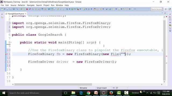The width and height of the screenshot is (172, 96).
Task: Click the horizontal scrollbar thumb
Action: [x=53, y=84]
